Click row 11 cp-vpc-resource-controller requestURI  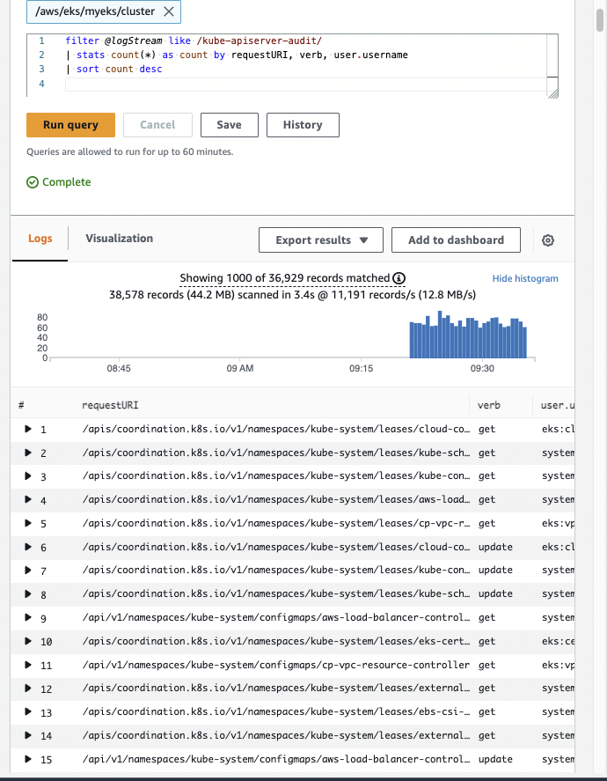(x=275, y=665)
